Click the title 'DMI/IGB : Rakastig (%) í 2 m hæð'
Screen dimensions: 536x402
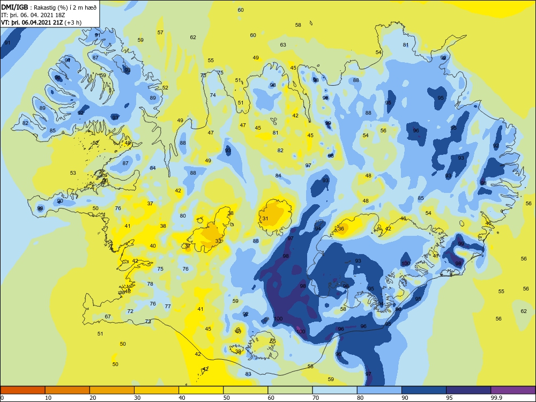coord(49,8)
